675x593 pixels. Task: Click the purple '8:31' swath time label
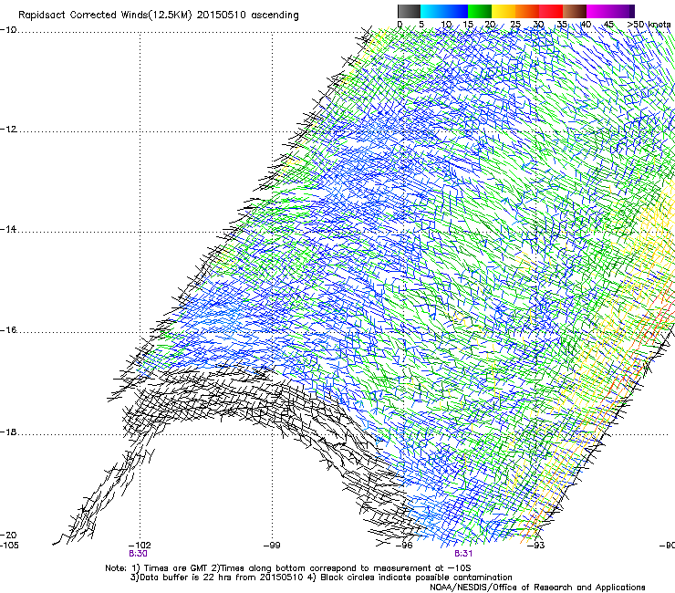[463, 554]
